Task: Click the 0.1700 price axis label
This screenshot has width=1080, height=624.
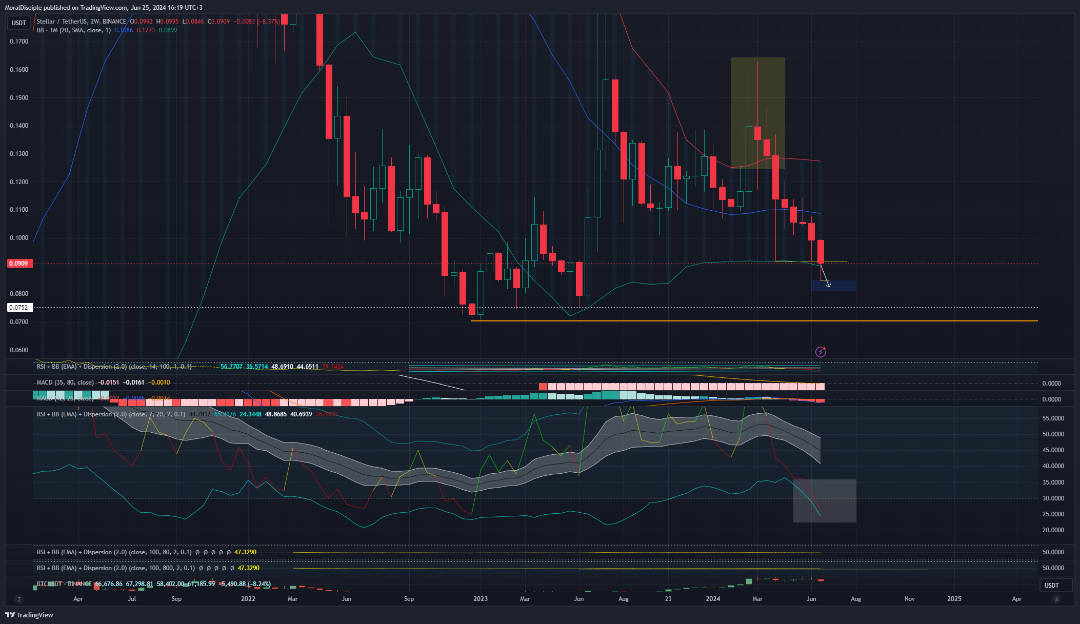Action: pos(19,42)
